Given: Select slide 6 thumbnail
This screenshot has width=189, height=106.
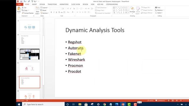Looking at the screenshot, I should coord(30,68).
